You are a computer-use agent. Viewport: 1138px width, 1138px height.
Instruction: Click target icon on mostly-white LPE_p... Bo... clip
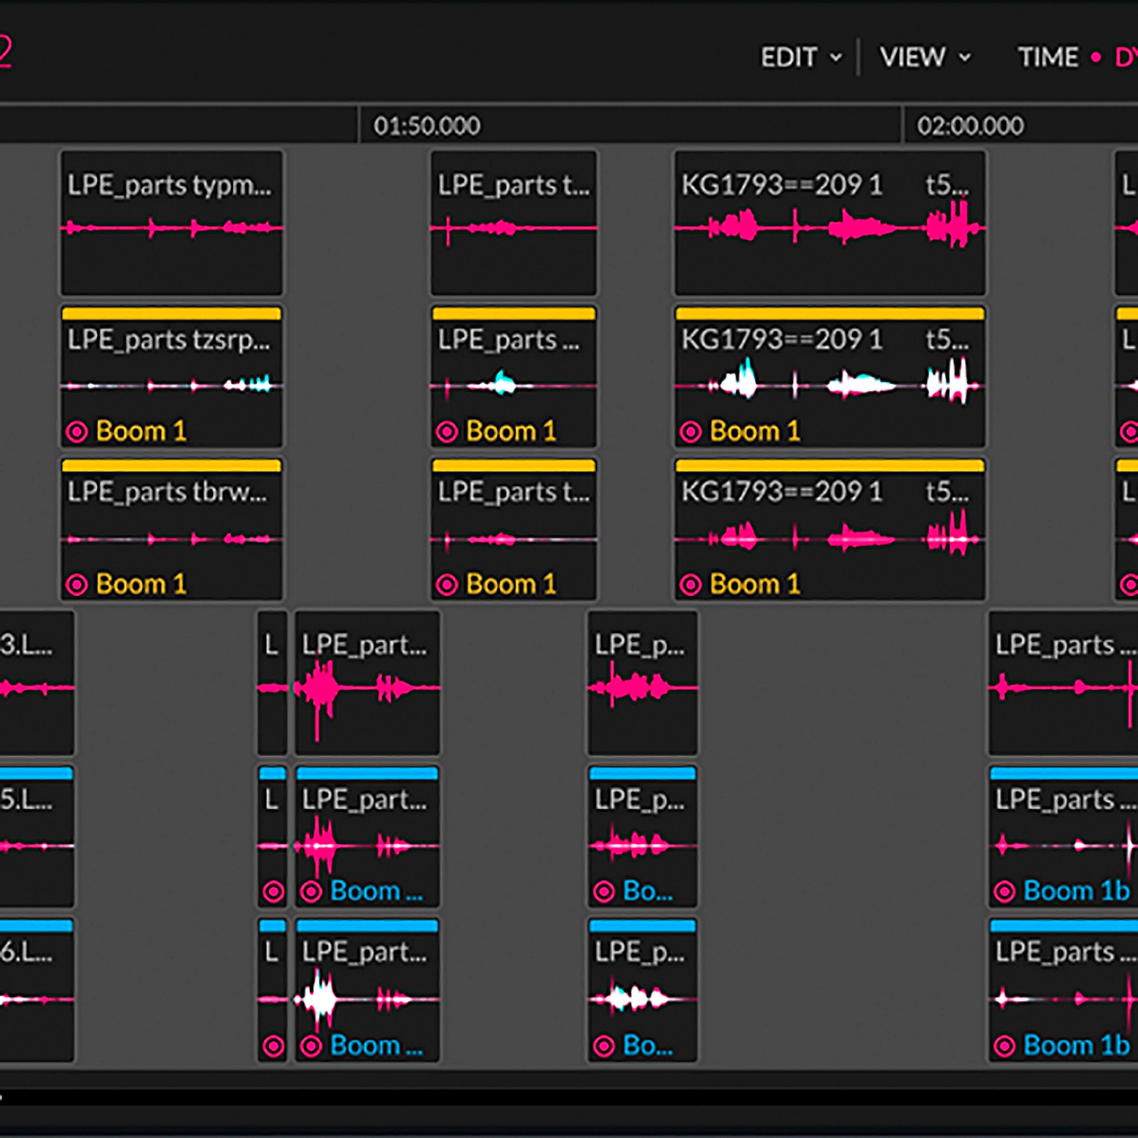pos(604,1046)
